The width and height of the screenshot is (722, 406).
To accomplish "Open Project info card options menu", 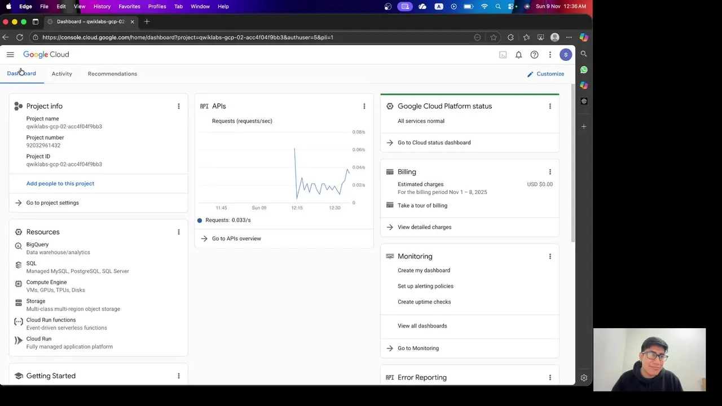I will (179, 106).
